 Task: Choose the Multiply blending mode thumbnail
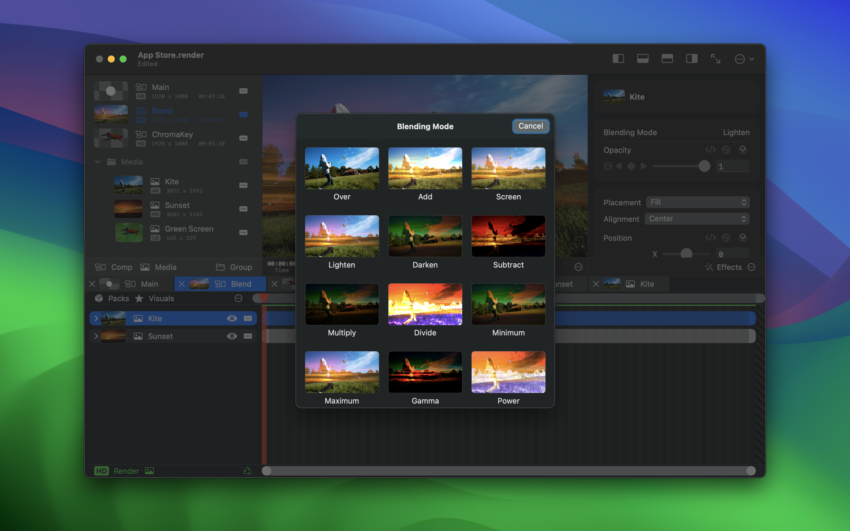point(342,304)
